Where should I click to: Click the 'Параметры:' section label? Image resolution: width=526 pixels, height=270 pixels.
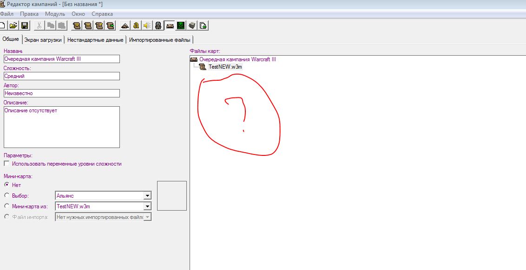[18, 155]
